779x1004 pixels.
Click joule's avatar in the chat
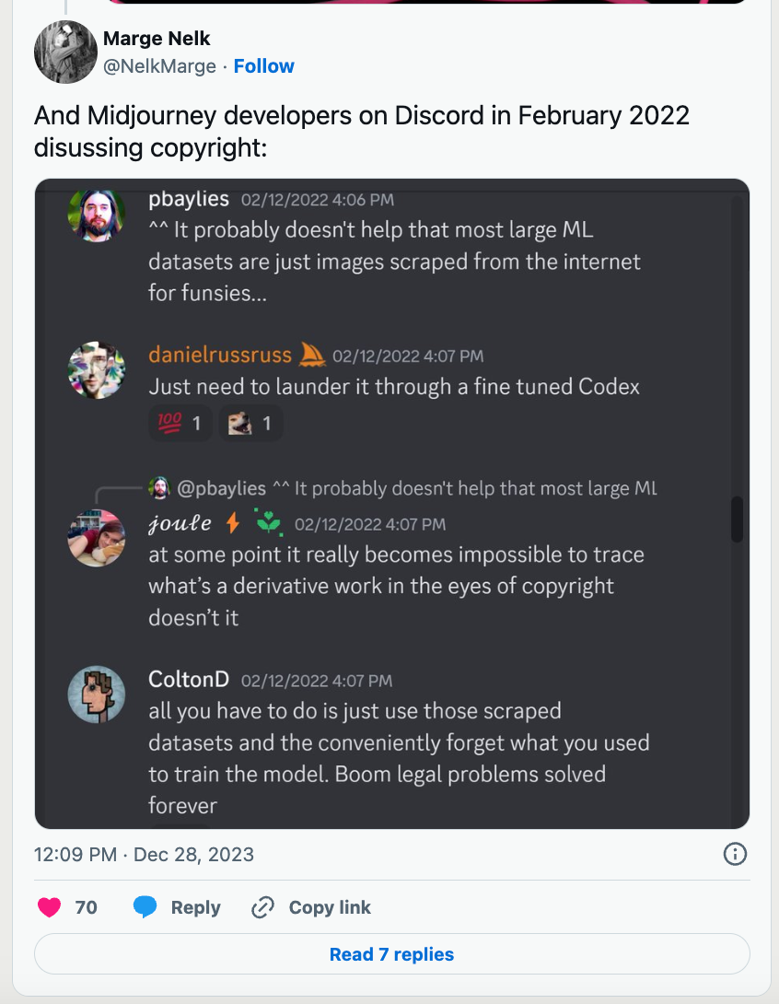[97, 537]
